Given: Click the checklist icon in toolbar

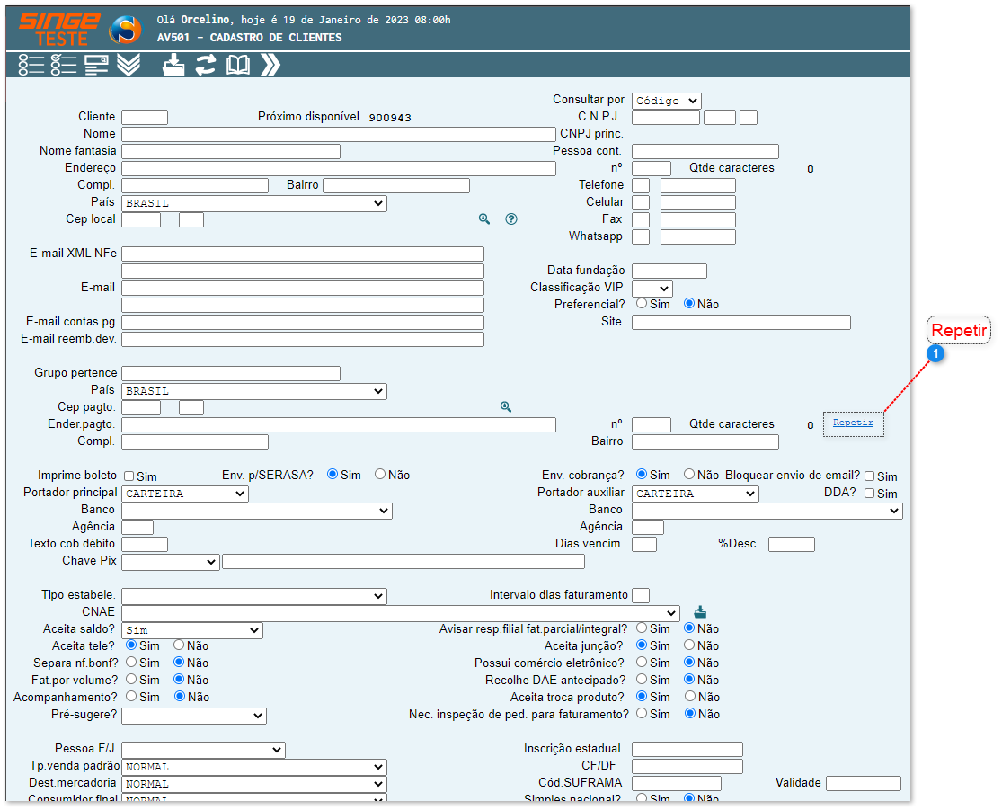Looking at the screenshot, I should (64, 65).
